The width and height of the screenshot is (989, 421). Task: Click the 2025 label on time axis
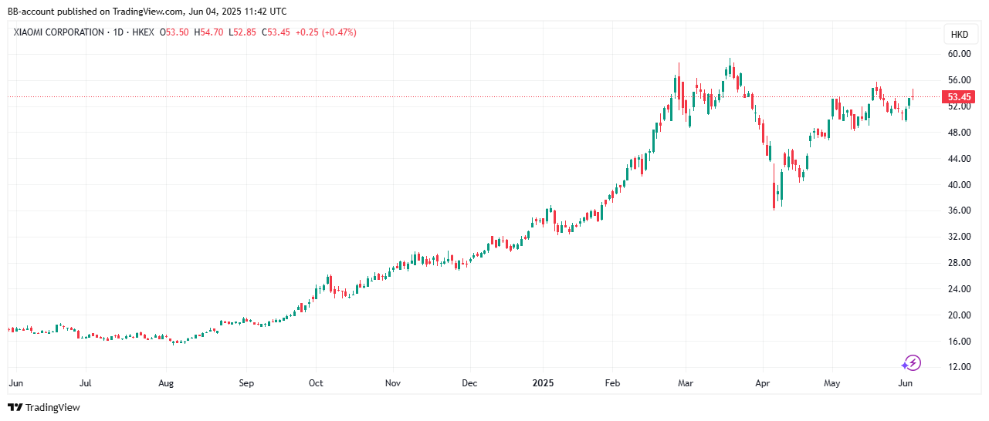(x=543, y=382)
